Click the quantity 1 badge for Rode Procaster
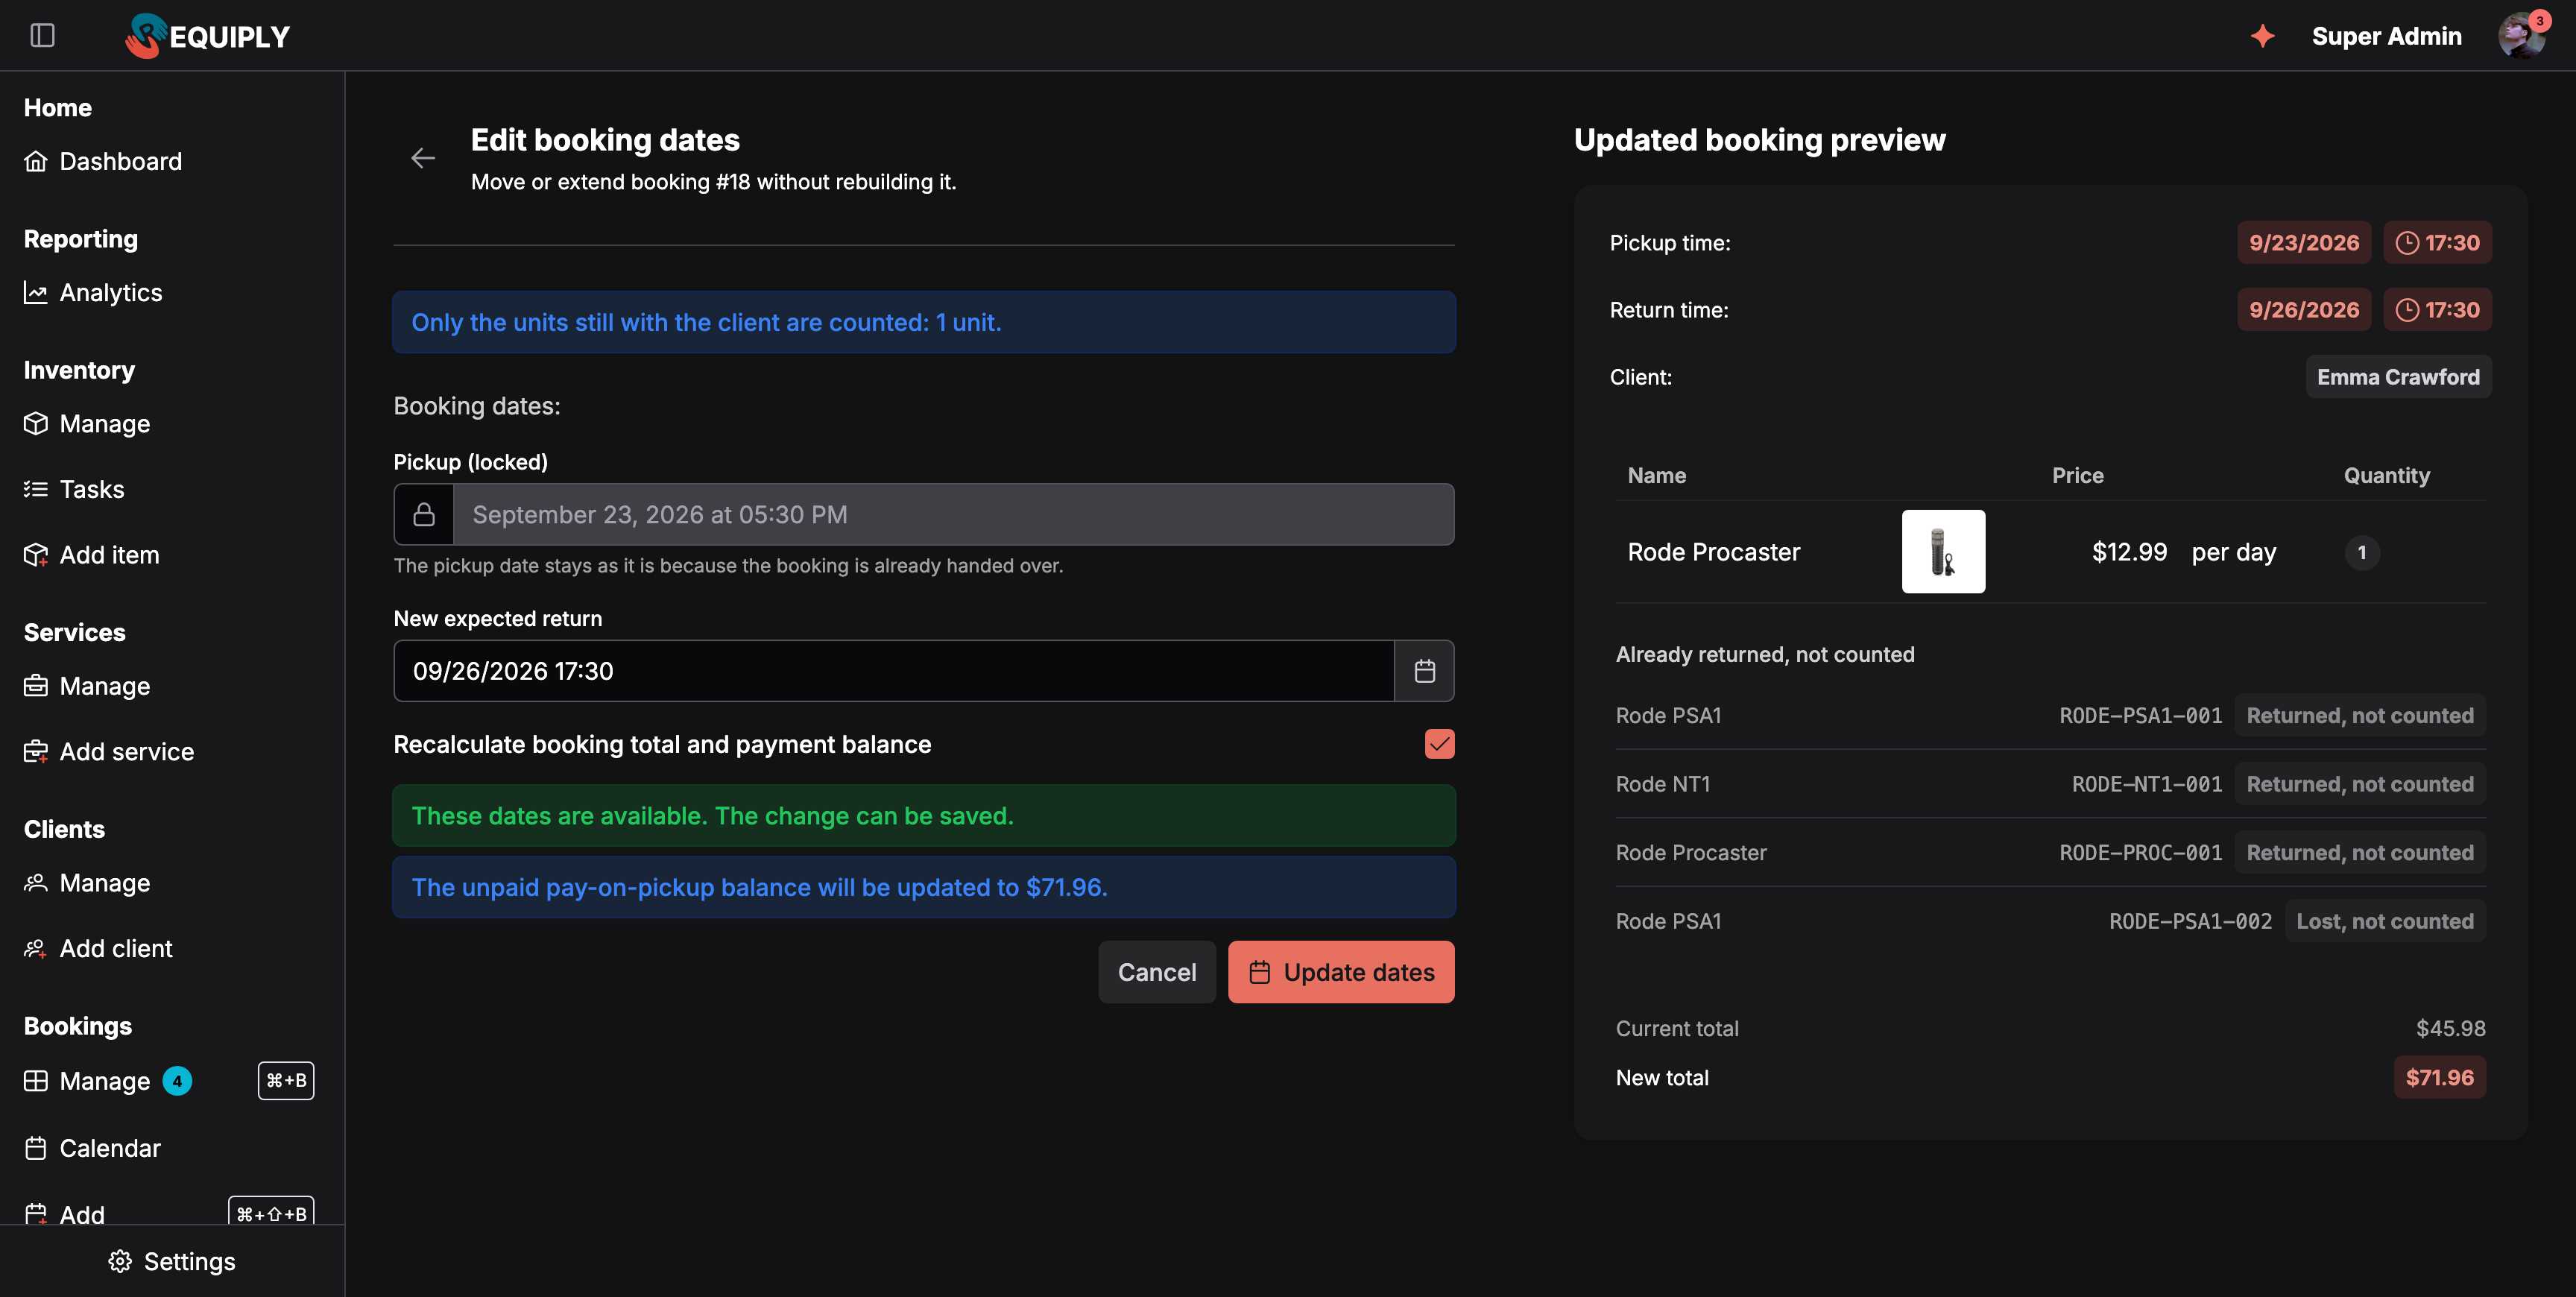The width and height of the screenshot is (2576, 1297). click(x=2361, y=552)
